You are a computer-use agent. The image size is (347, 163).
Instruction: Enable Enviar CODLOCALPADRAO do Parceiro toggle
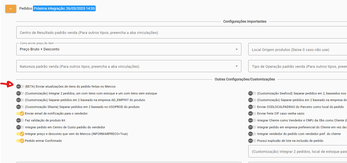pyautogui.click(x=252, y=107)
